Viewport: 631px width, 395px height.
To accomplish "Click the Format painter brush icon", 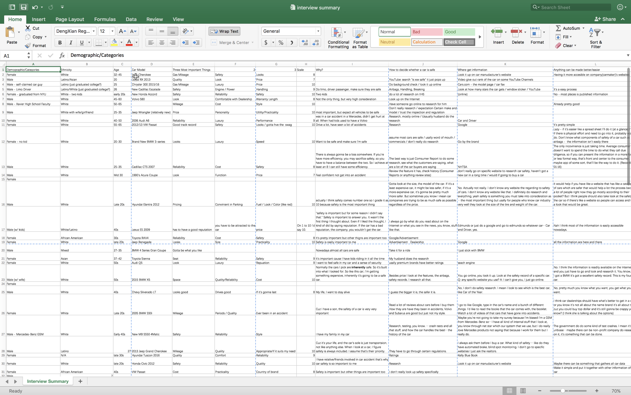I will 28,45.
